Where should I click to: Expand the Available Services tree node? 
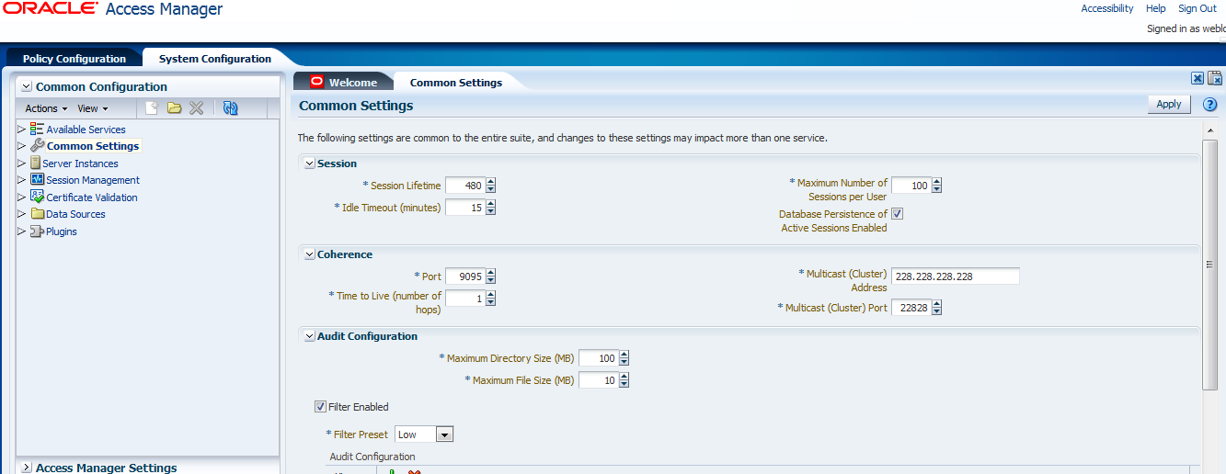pyautogui.click(x=21, y=130)
